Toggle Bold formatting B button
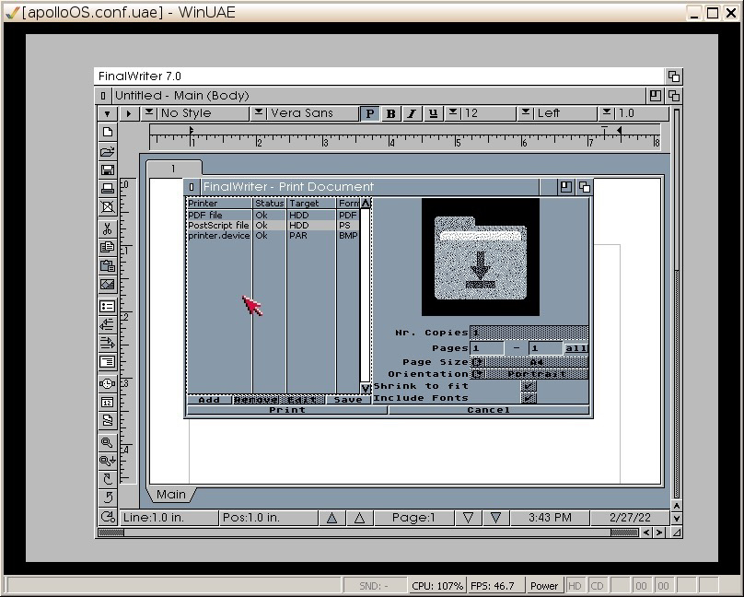Image resolution: width=744 pixels, height=597 pixels. tap(391, 113)
